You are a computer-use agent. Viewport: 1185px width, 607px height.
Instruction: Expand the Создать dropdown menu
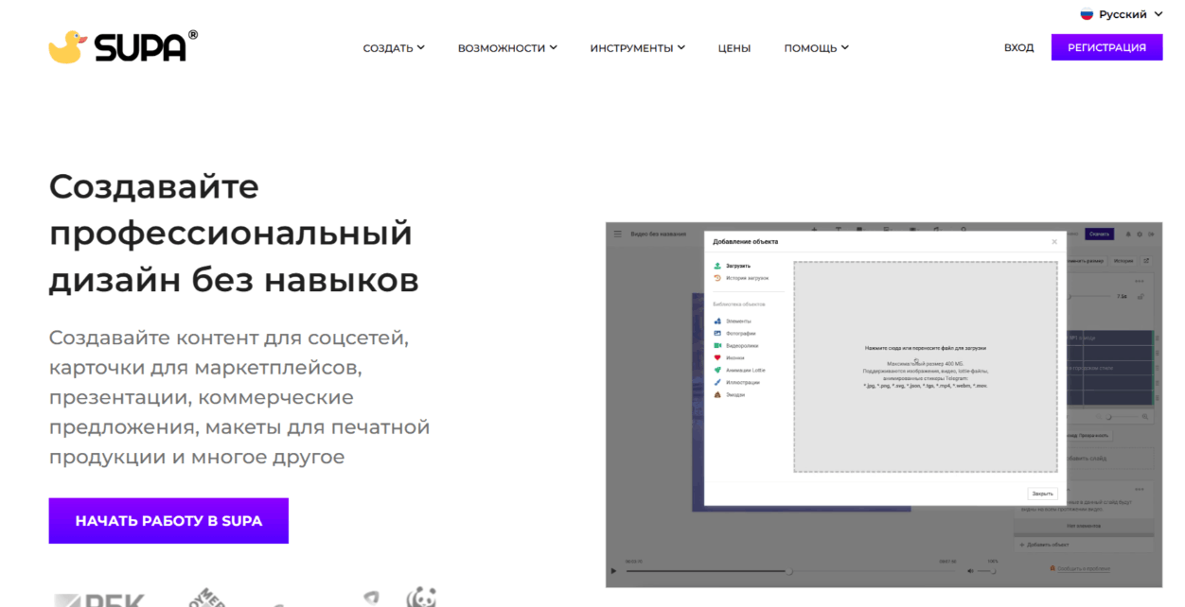point(394,47)
